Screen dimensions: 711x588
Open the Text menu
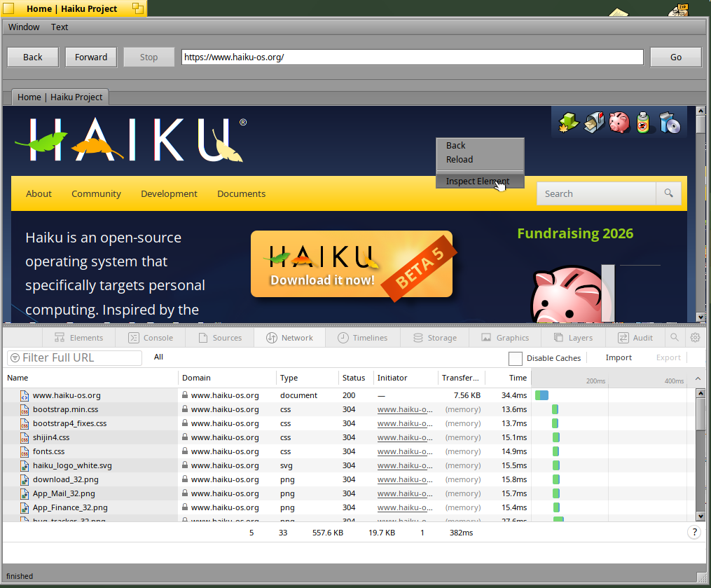pyautogui.click(x=60, y=27)
